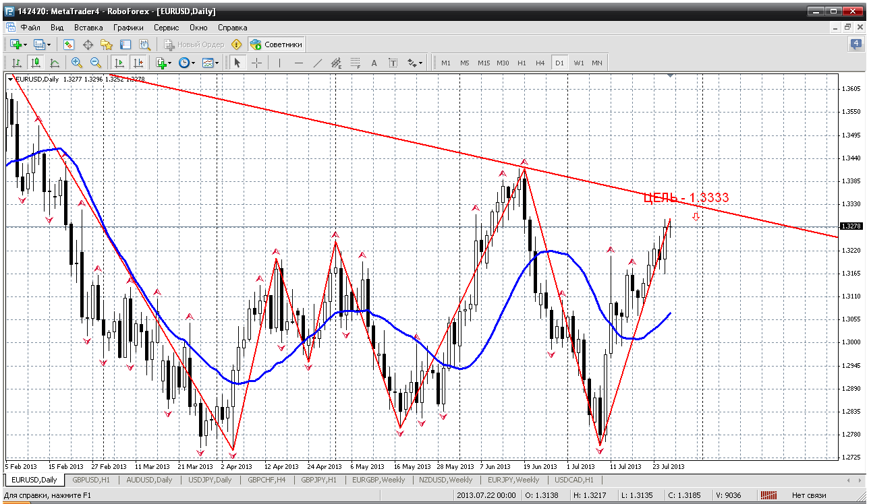The width and height of the screenshot is (869, 504).
Task: Click the Нет связи connection status
Action: [x=809, y=495]
